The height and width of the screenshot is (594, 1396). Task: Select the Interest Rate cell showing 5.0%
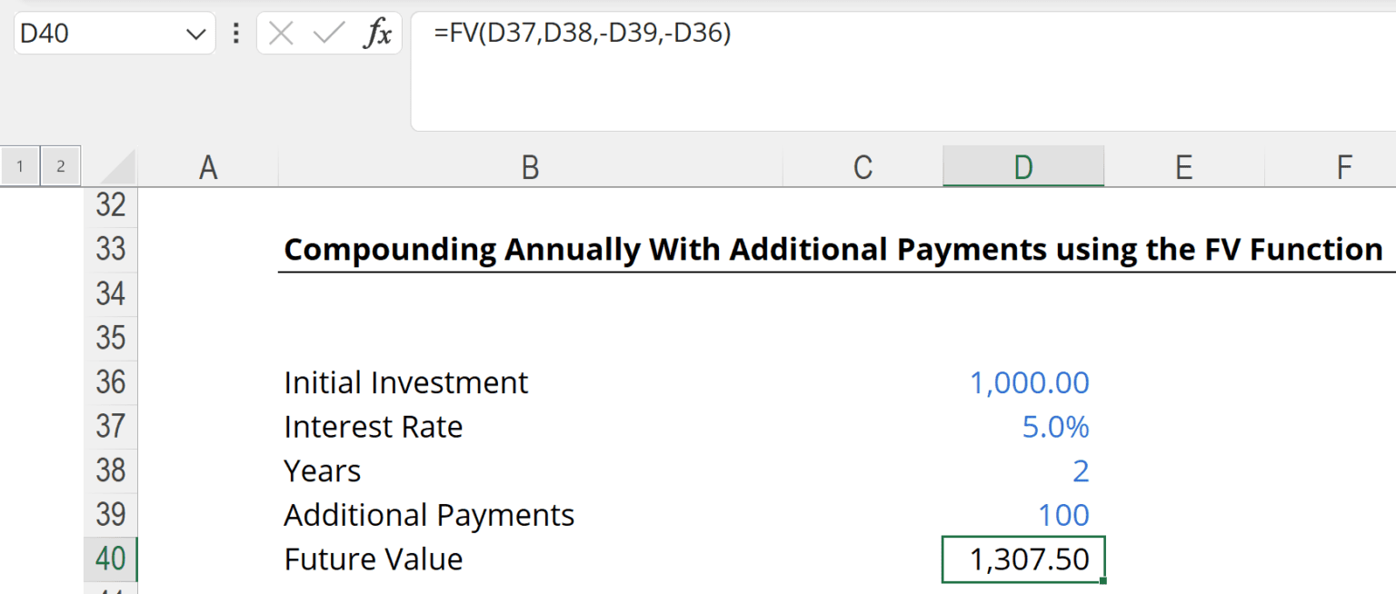[1023, 427]
